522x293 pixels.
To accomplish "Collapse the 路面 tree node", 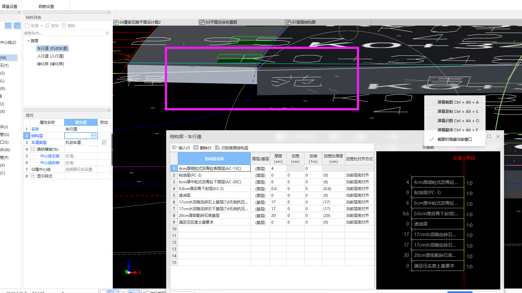I will [x=28, y=41].
